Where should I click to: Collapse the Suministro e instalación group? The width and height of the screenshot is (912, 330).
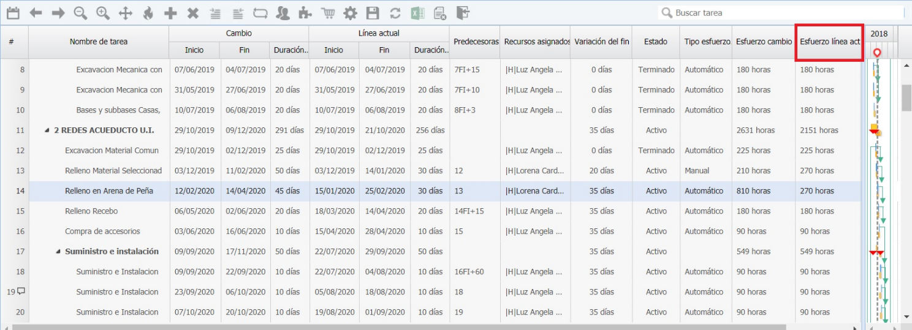(58, 252)
